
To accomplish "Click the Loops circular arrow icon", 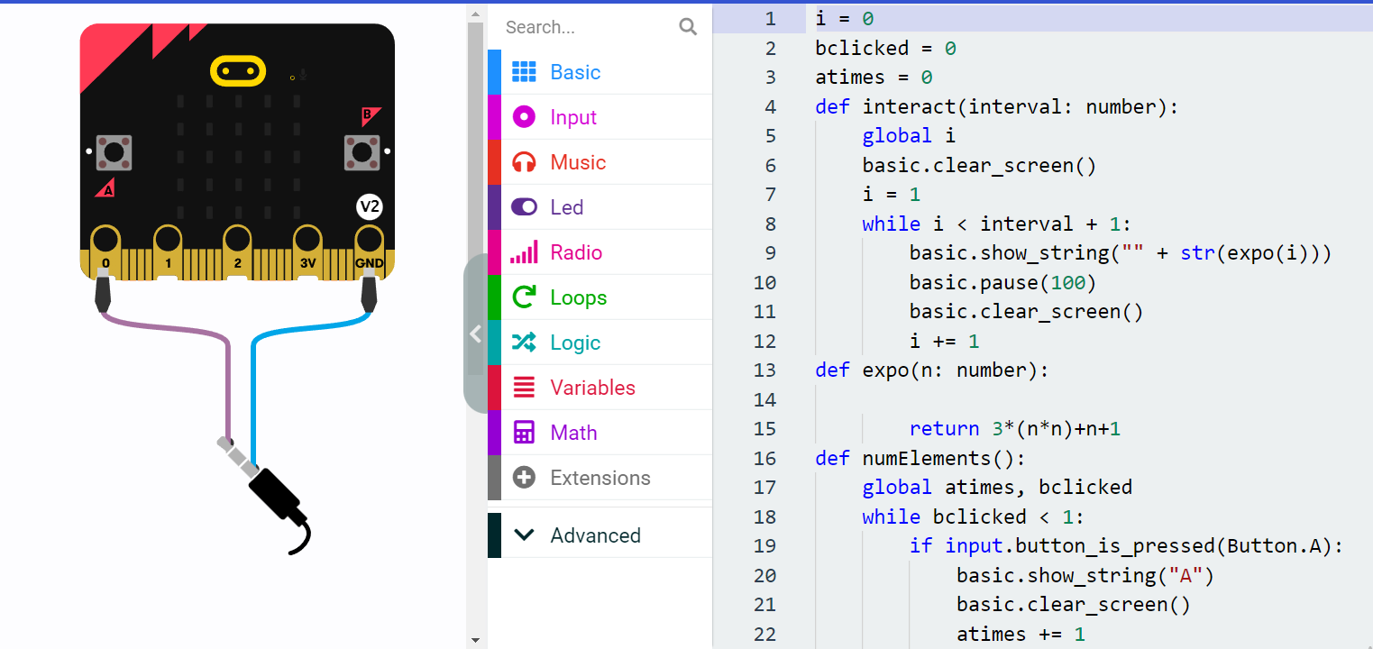I will (x=523, y=297).
